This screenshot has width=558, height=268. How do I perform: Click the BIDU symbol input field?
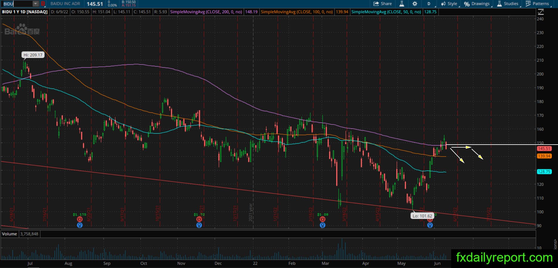(17, 4)
